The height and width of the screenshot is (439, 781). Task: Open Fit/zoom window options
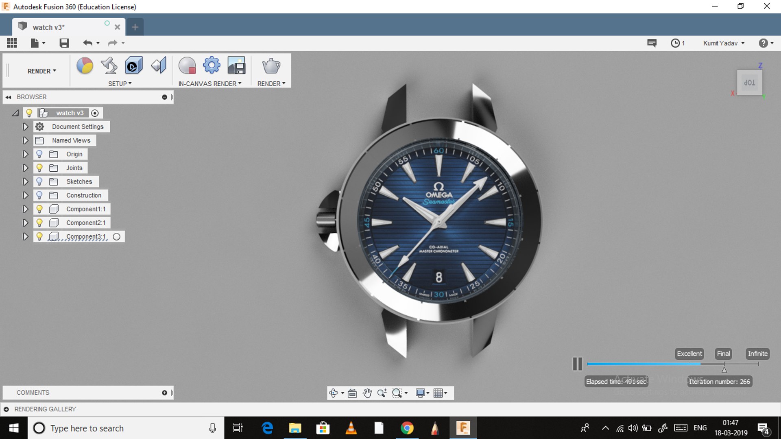[x=399, y=393]
